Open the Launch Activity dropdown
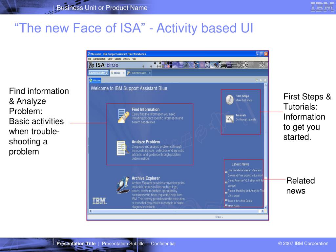Image resolution: width=336 pixels, height=252 pixels. pyautogui.click(x=98, y=73)
